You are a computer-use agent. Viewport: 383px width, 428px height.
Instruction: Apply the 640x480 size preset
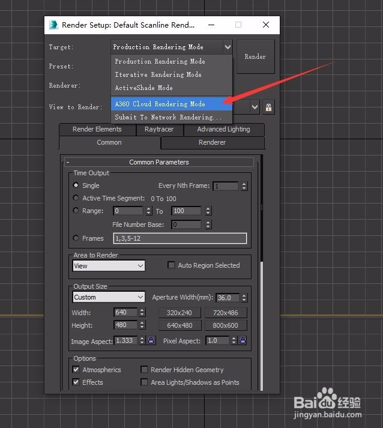coord(179,325)
